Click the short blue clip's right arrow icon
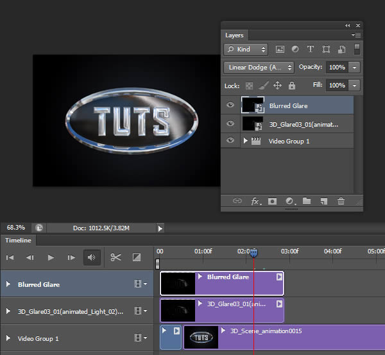385x355 pixels. 176,331
